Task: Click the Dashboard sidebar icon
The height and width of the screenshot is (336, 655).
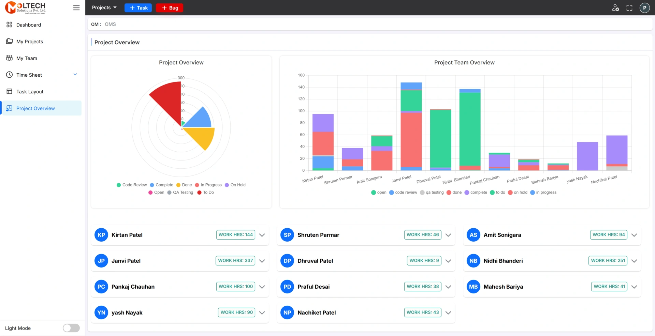Action: pos(9,25)
